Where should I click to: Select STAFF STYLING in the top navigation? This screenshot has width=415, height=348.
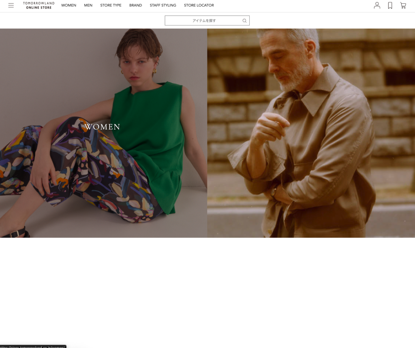(x=163, y=5)
